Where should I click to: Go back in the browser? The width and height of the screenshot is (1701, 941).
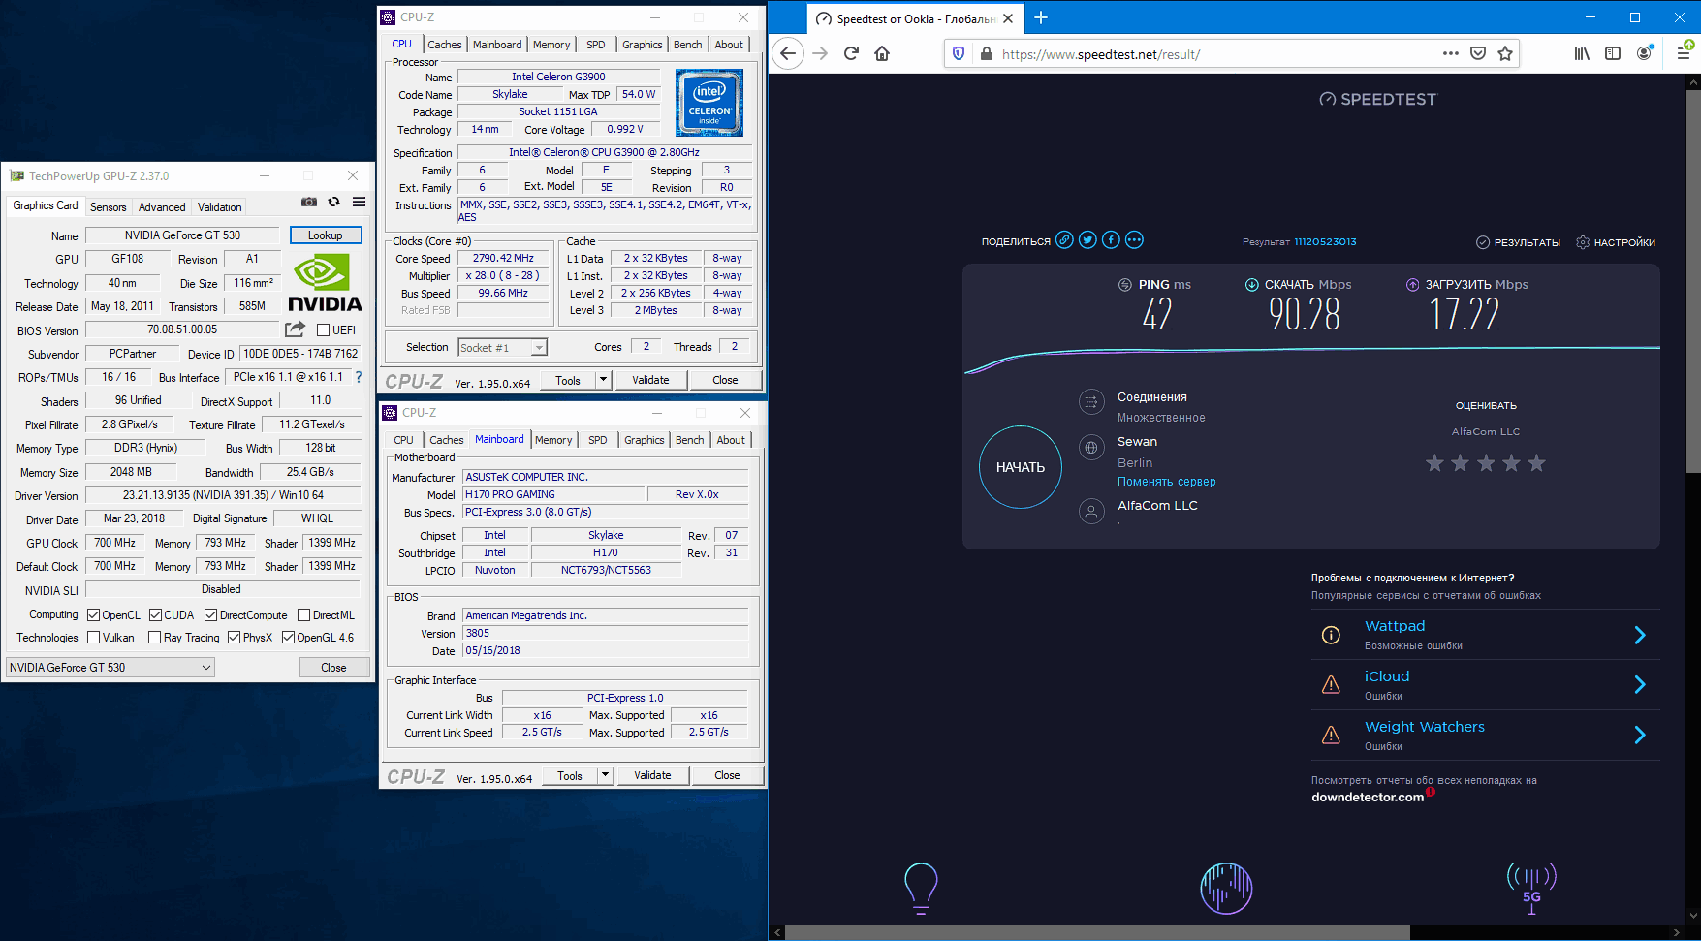788,54
